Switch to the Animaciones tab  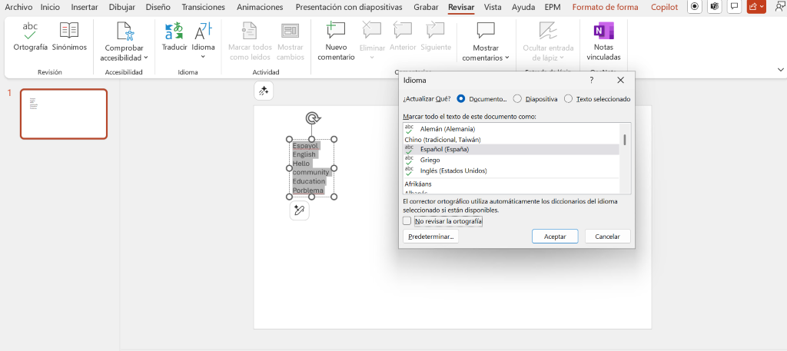point(260,7)
